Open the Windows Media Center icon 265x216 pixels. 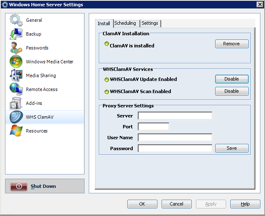[16, 62]
